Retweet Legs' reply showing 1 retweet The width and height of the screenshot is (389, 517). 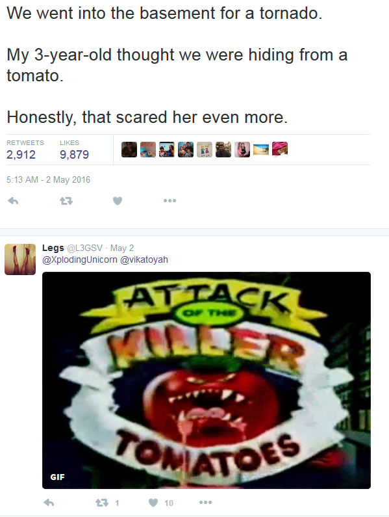pyautogui.click(x=107, y=503)
